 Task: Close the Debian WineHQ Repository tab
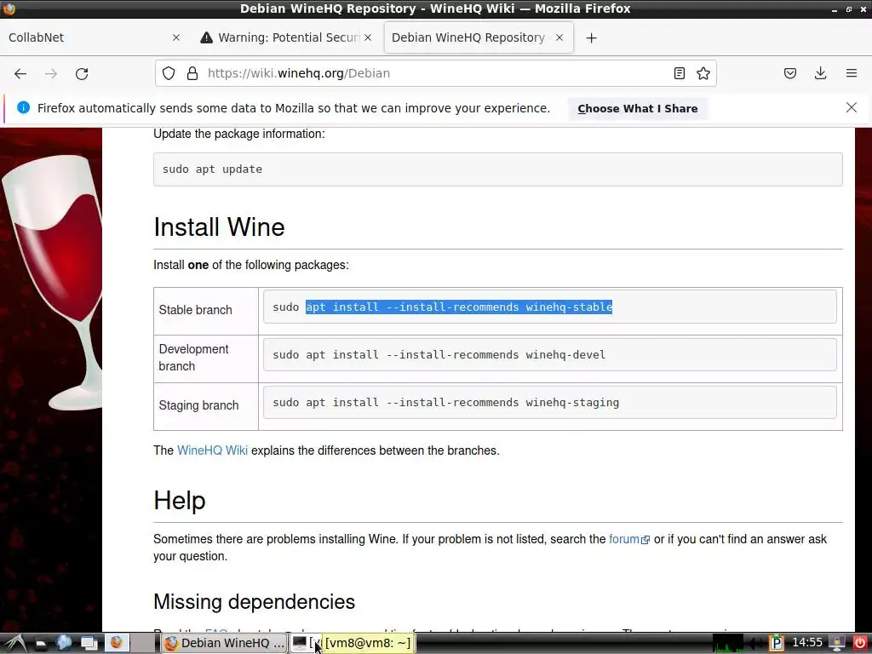tap(559, 37)
